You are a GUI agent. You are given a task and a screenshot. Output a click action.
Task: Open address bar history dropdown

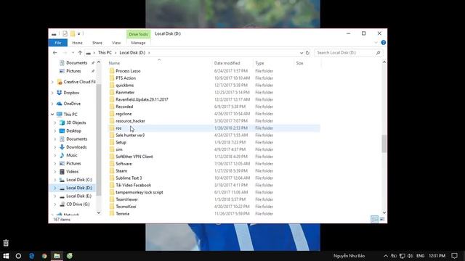pos(302,53)
